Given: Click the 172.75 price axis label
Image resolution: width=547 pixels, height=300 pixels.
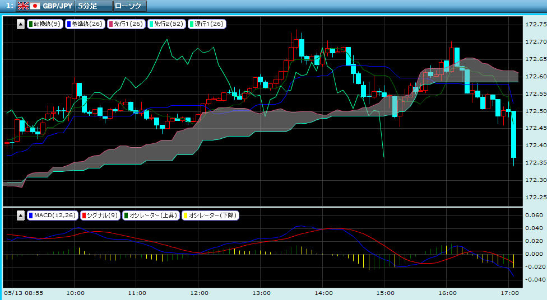Looking at the screenshot, I should 536,25.
